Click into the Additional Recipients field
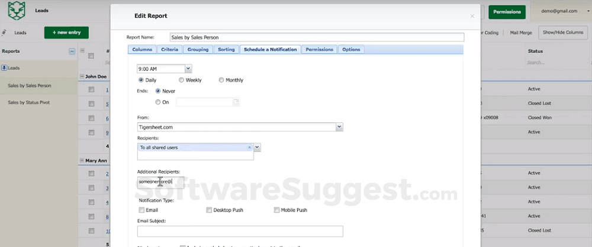The width and height of the screenshot is (592, 247). point(161,182)
